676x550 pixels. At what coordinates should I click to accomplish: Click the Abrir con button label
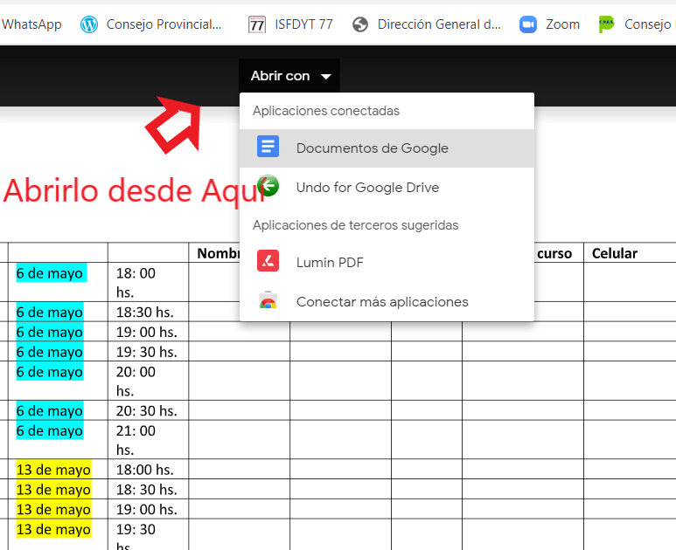click(x=280, y=76)
